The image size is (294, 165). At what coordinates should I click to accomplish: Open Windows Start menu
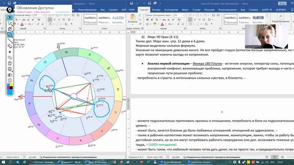click(3, 162)
